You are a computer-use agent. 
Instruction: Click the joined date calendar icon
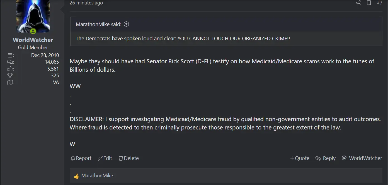(10, 55)
